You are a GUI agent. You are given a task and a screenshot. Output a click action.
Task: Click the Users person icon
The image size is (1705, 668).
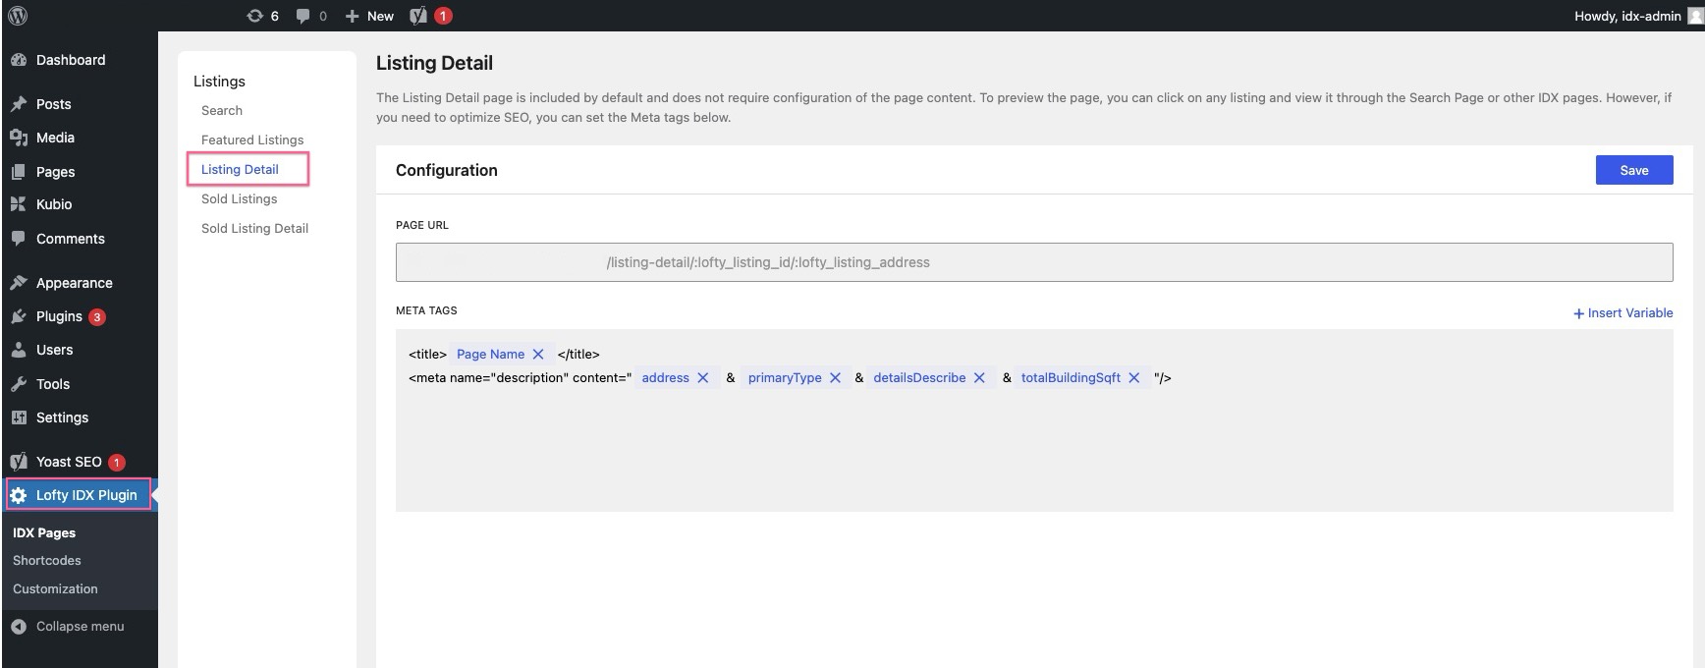19,350
